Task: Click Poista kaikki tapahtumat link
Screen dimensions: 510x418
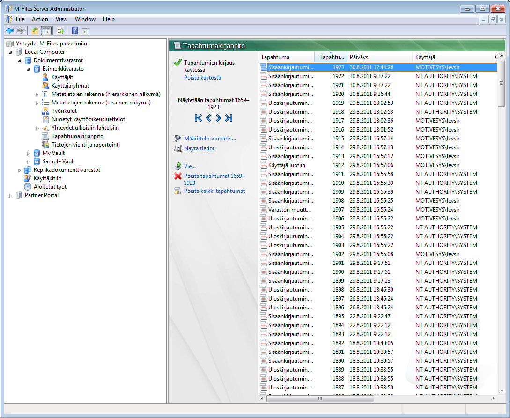Action: [214, 191]
